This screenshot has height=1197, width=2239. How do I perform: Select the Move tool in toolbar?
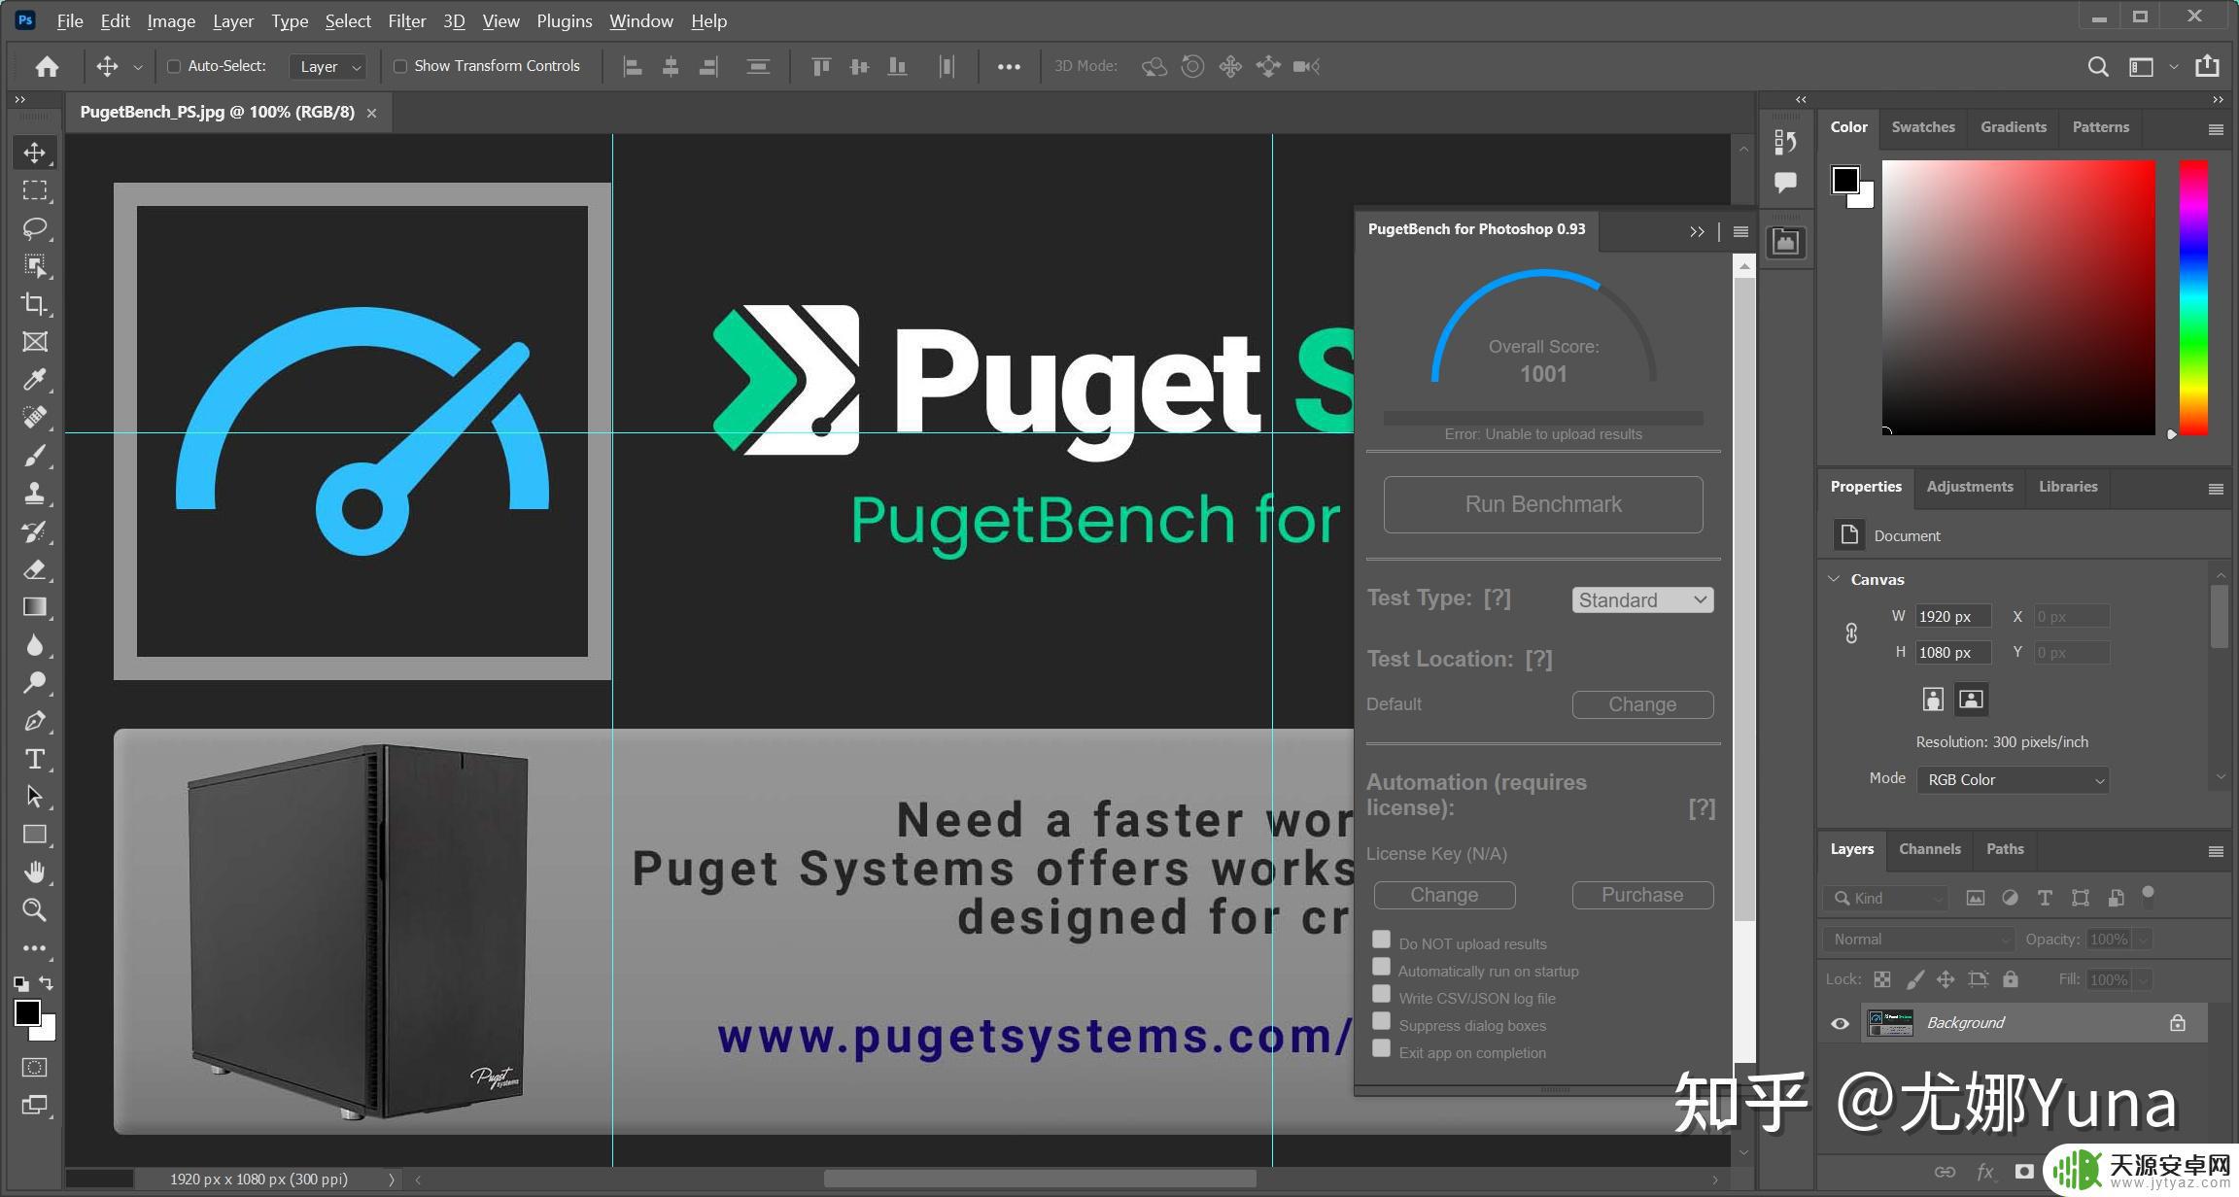click(x=35, y=153)
